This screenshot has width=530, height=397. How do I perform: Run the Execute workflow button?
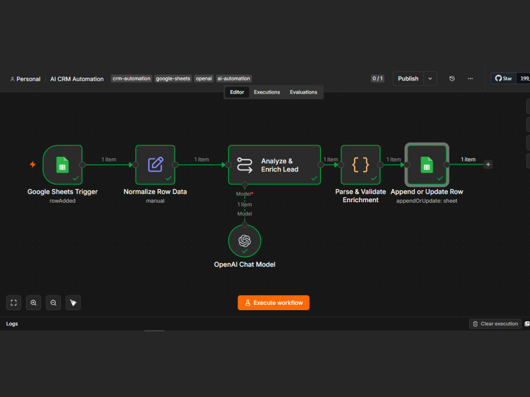(x=273, y=303)
